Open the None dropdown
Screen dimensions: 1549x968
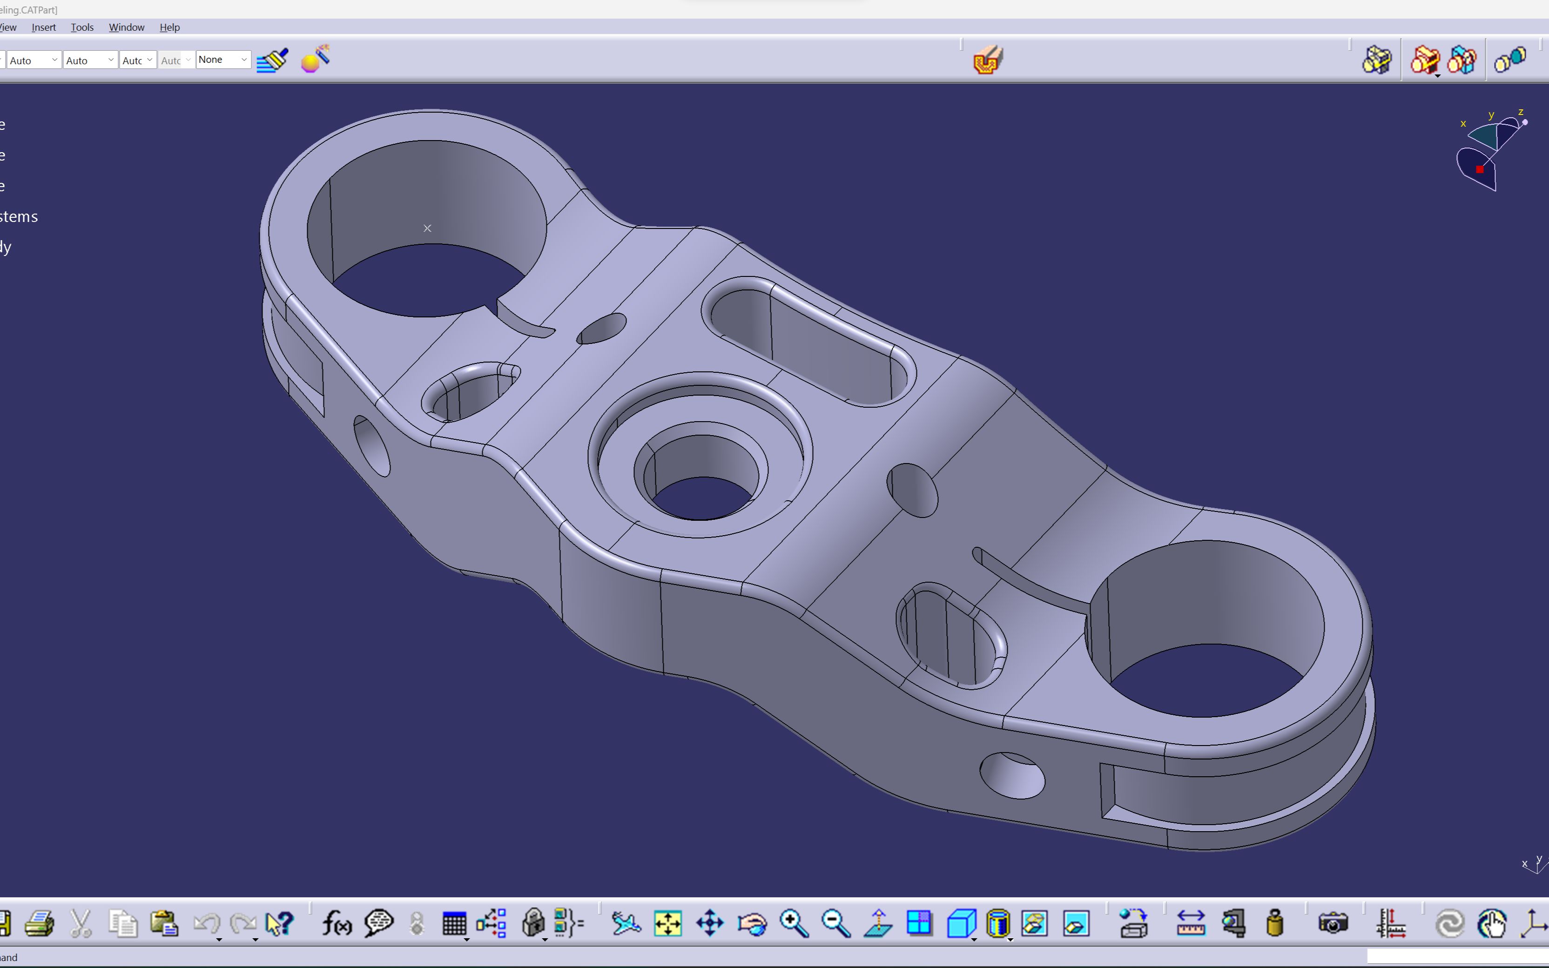(223, 60)
